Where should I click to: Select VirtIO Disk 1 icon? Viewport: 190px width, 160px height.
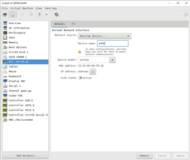[x=5, y=52]
